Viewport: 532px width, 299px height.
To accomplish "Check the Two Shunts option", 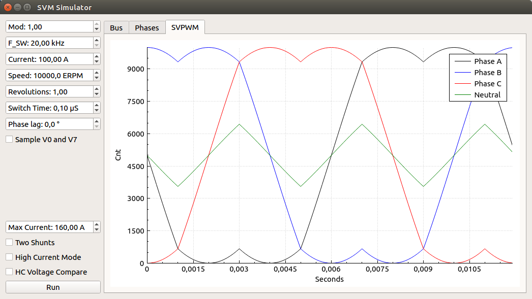I will coord(9,243).
